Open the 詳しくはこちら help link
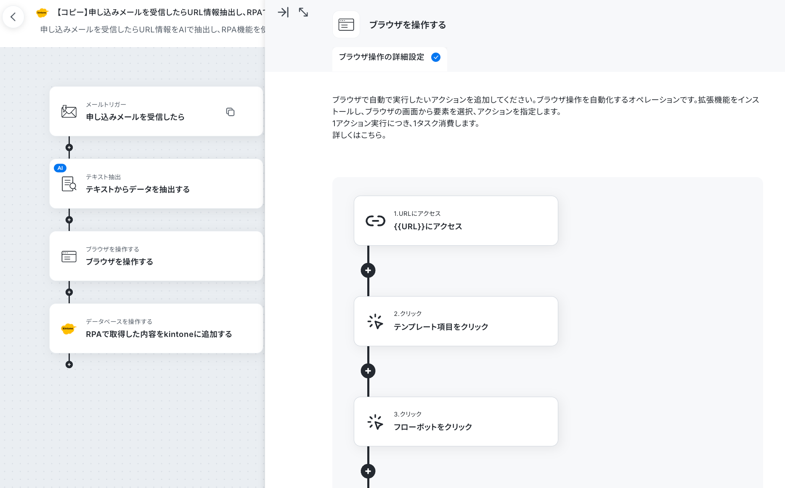 click(359, 135)
